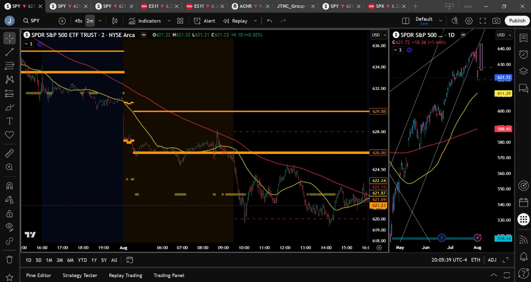Toggle lock all drawings padlock
This screenshot has height=282, width=531.
tap(10, 213)
